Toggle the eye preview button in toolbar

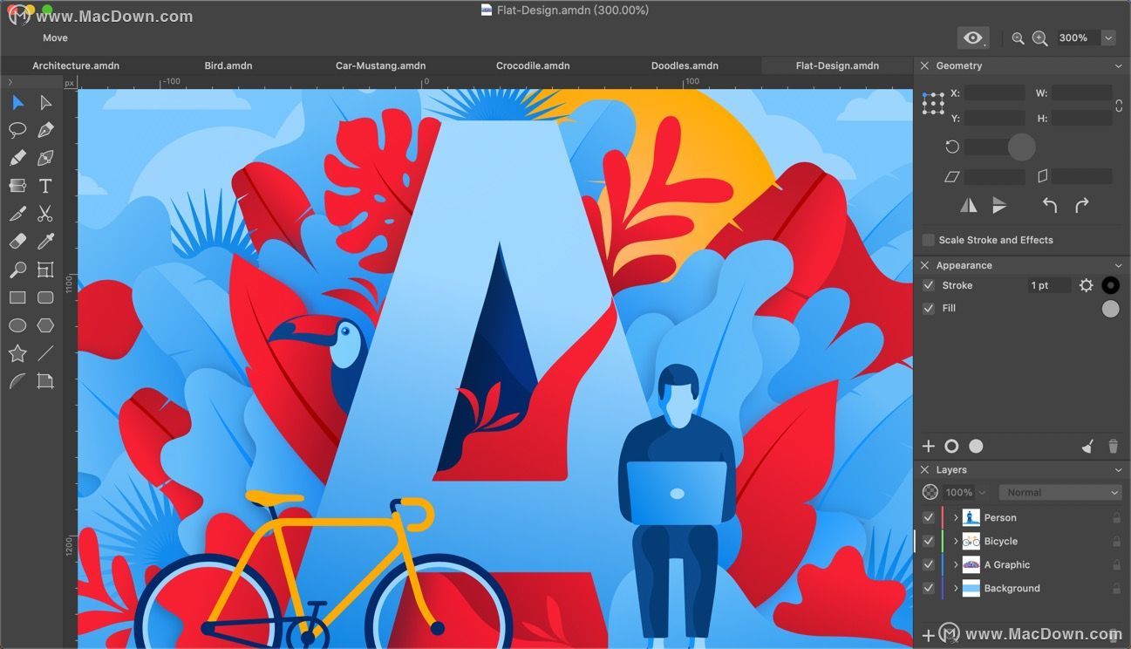[973, 38]
